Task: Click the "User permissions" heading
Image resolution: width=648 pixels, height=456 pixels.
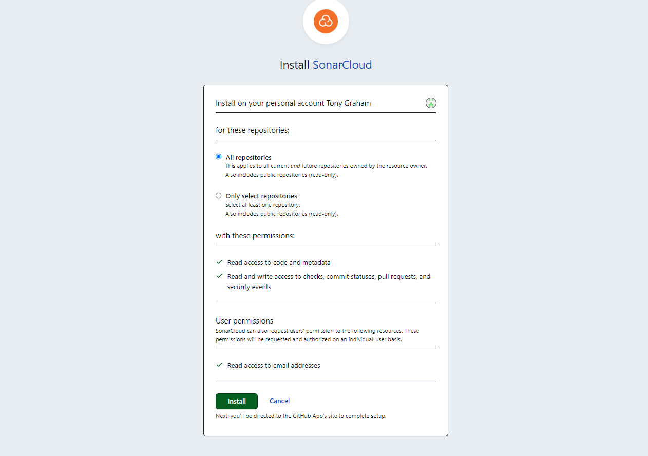Action: tap(244, 321)
